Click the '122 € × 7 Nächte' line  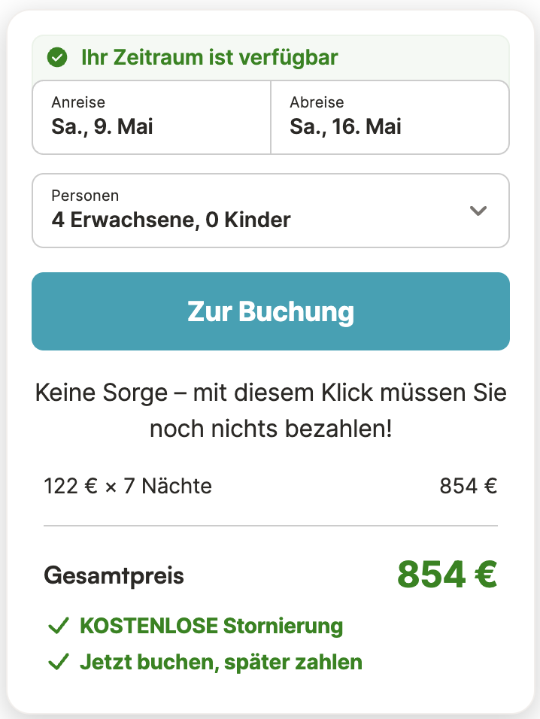(128, 487)
